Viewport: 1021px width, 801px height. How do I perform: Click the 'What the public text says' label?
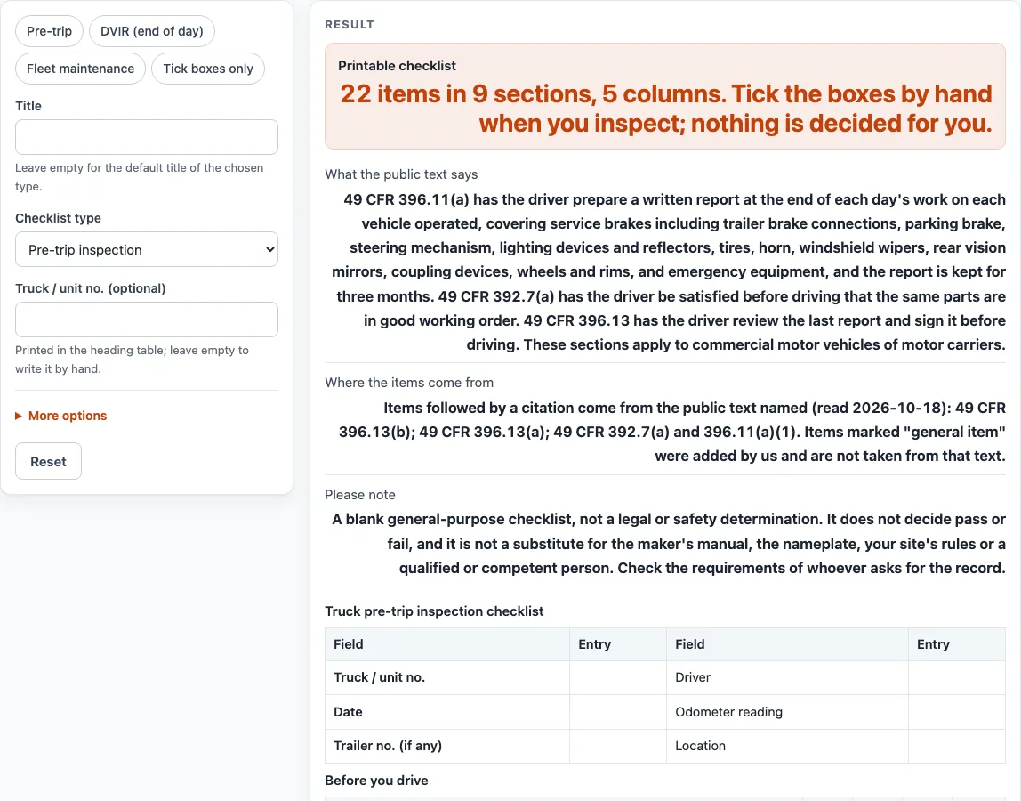point(401,174)
